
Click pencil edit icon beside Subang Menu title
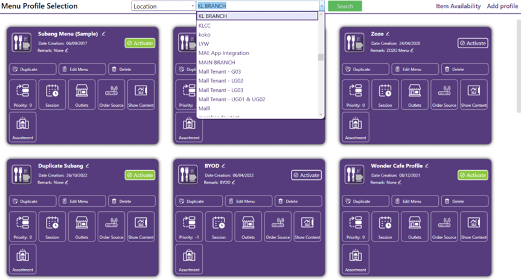[104, 34]
